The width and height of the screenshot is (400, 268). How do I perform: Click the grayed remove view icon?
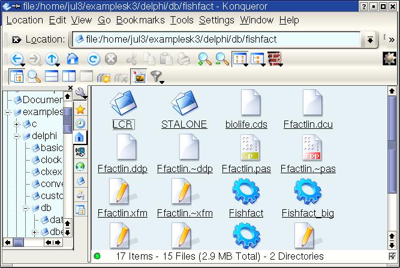click(x=86, y=76)
